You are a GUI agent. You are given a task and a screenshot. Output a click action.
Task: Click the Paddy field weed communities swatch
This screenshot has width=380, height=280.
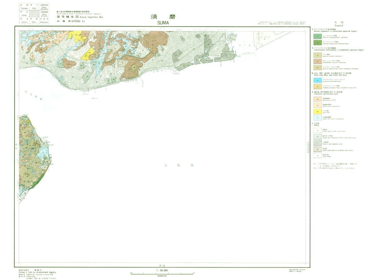[x=317, y=118]
